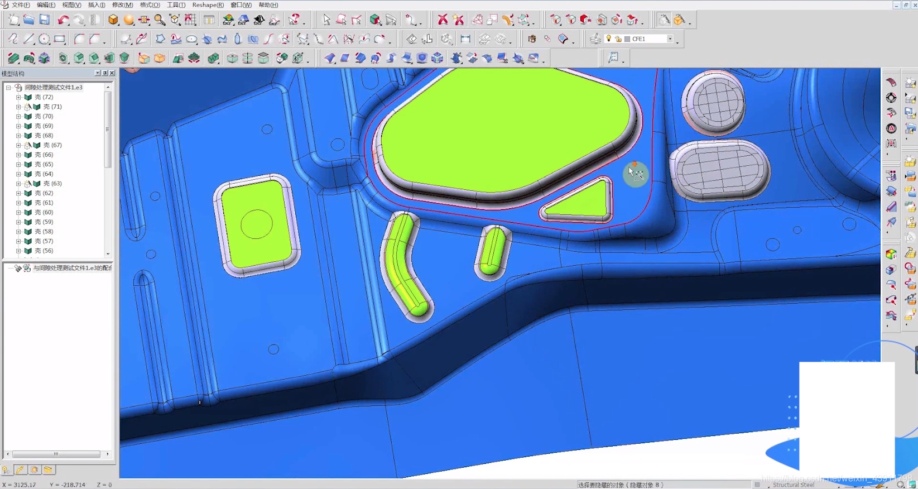
Task: Click the red circled A icon in right toolbar
Action: click(891, 128)
